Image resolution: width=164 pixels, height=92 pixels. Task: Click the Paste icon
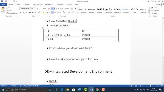[x=3, y=9]
